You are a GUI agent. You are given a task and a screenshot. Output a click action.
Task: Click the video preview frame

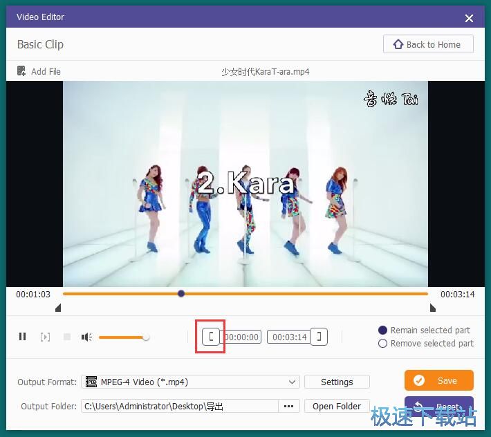245,184
